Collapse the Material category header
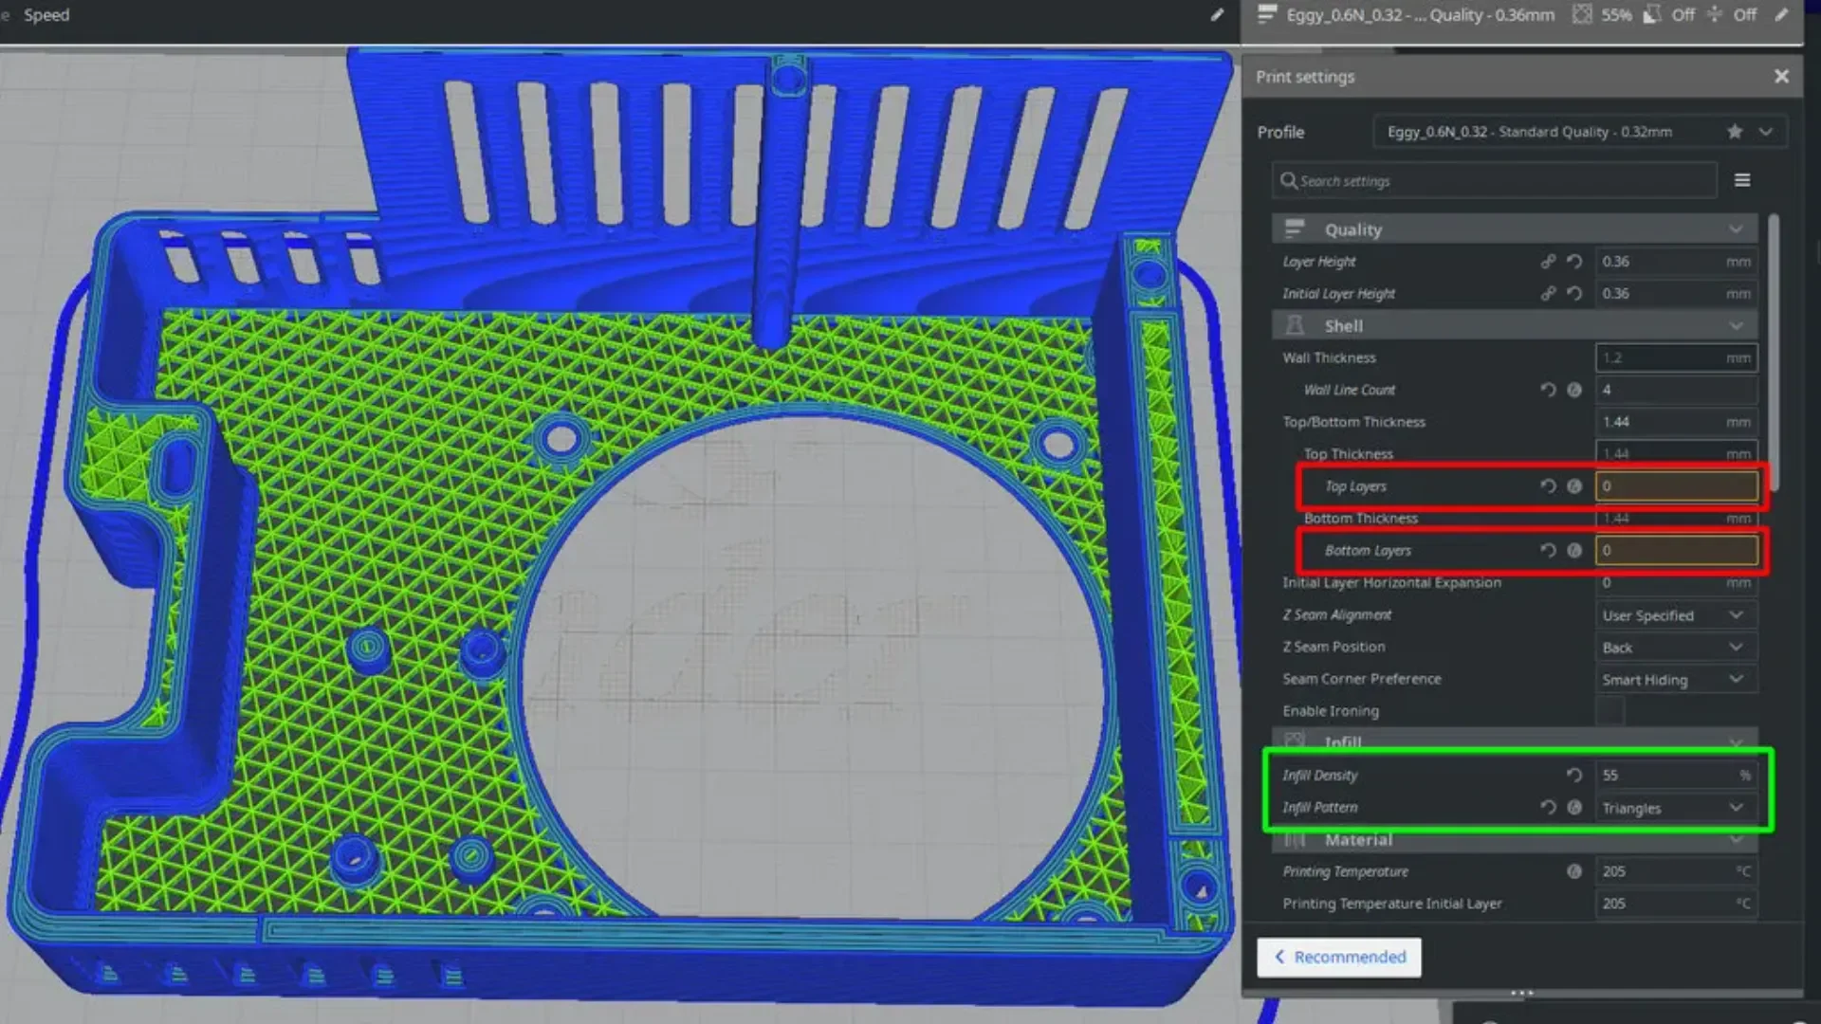Viewport: 1821px width, 1024px height. (x=1515, y=840)
